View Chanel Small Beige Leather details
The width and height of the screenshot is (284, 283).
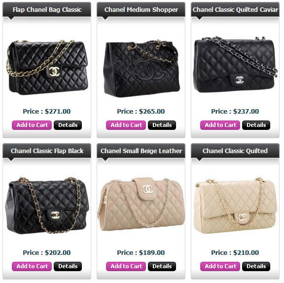coord(162,266)
